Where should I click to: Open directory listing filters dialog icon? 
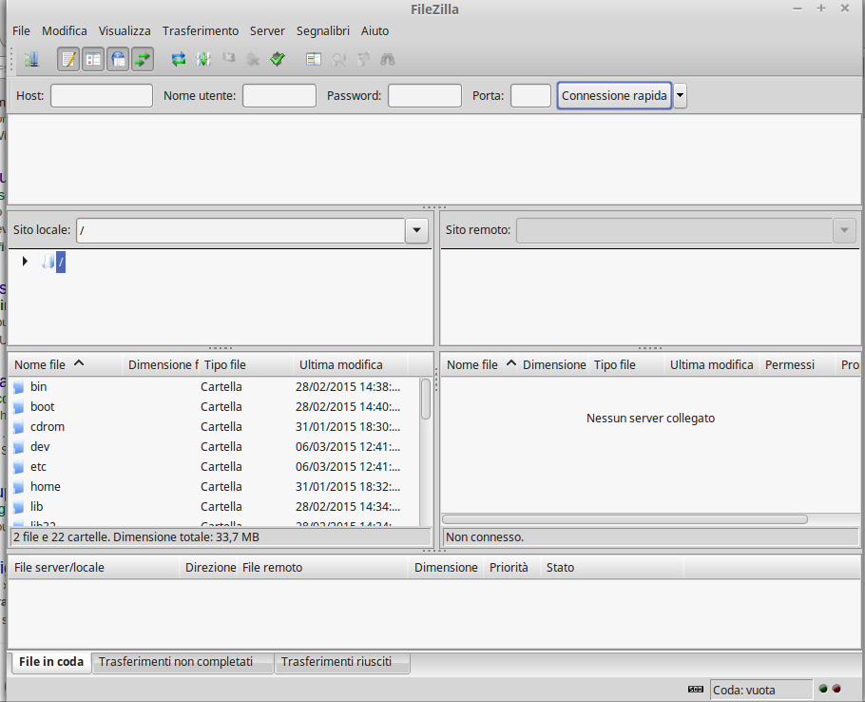[x=314, y=59]
